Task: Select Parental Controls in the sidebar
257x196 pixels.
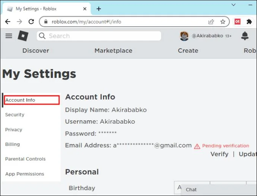Action: point(25,159)
